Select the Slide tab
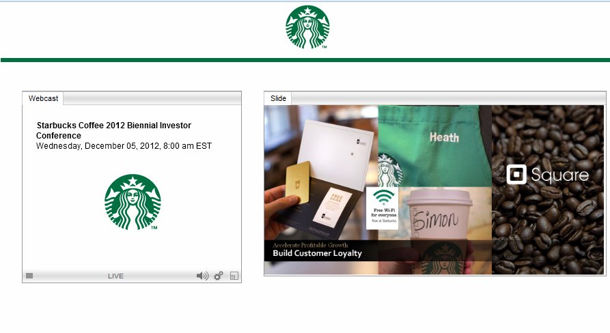This screenshot has height=333, width=610. pyautogui.click(x=278, y=98)
